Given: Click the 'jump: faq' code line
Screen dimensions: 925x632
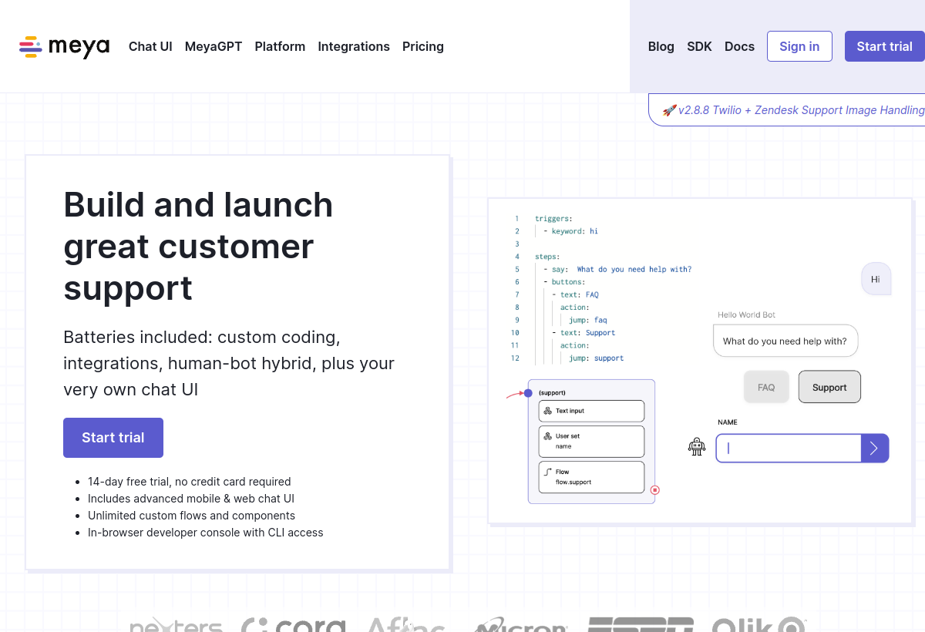Looking at the screenshot, I should [x=588, y=320].
